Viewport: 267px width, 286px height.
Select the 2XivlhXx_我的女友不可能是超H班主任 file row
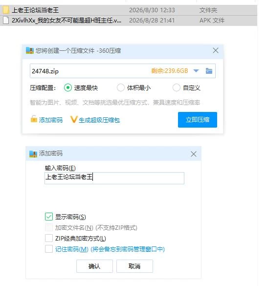click(129, 21)
